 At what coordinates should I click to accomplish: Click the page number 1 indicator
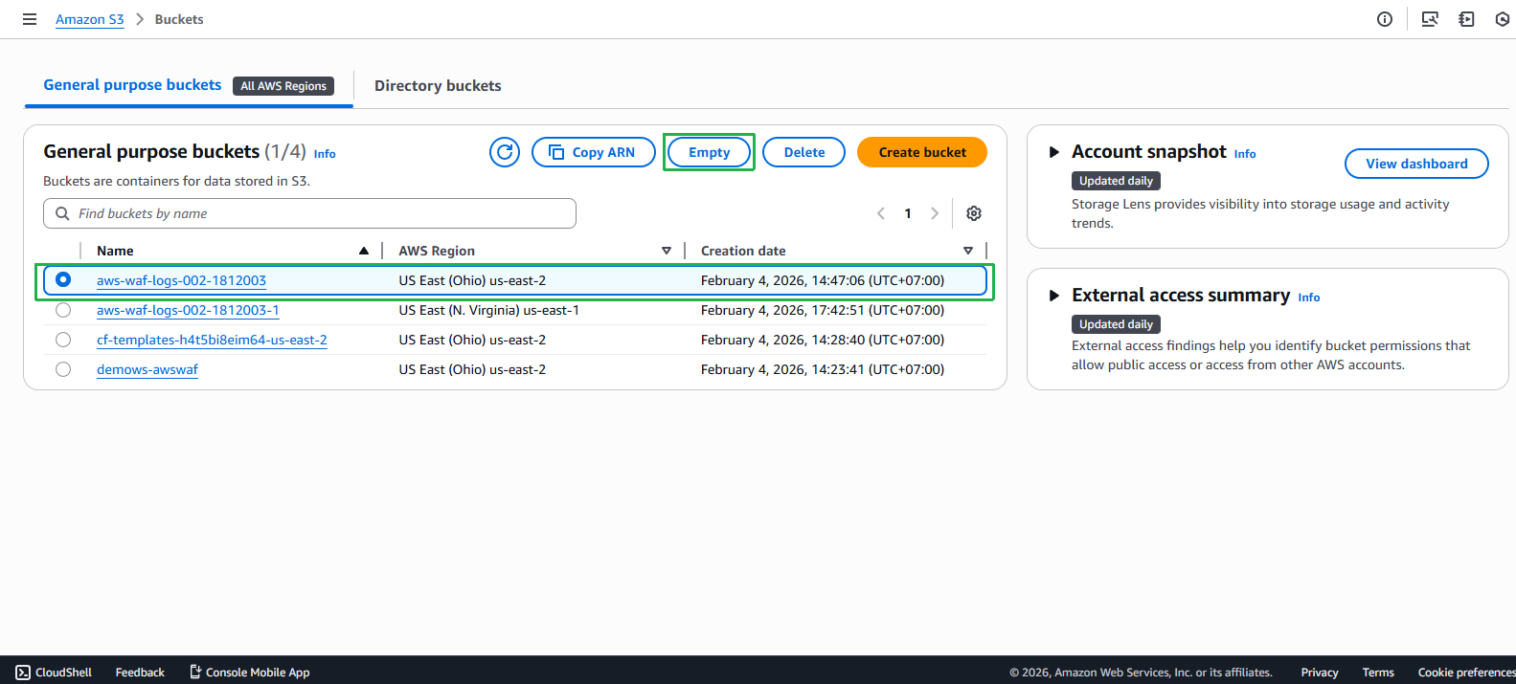click(x=908, y=213)
